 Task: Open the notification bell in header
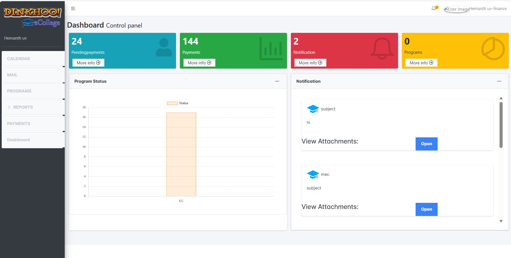pos(433,8)
